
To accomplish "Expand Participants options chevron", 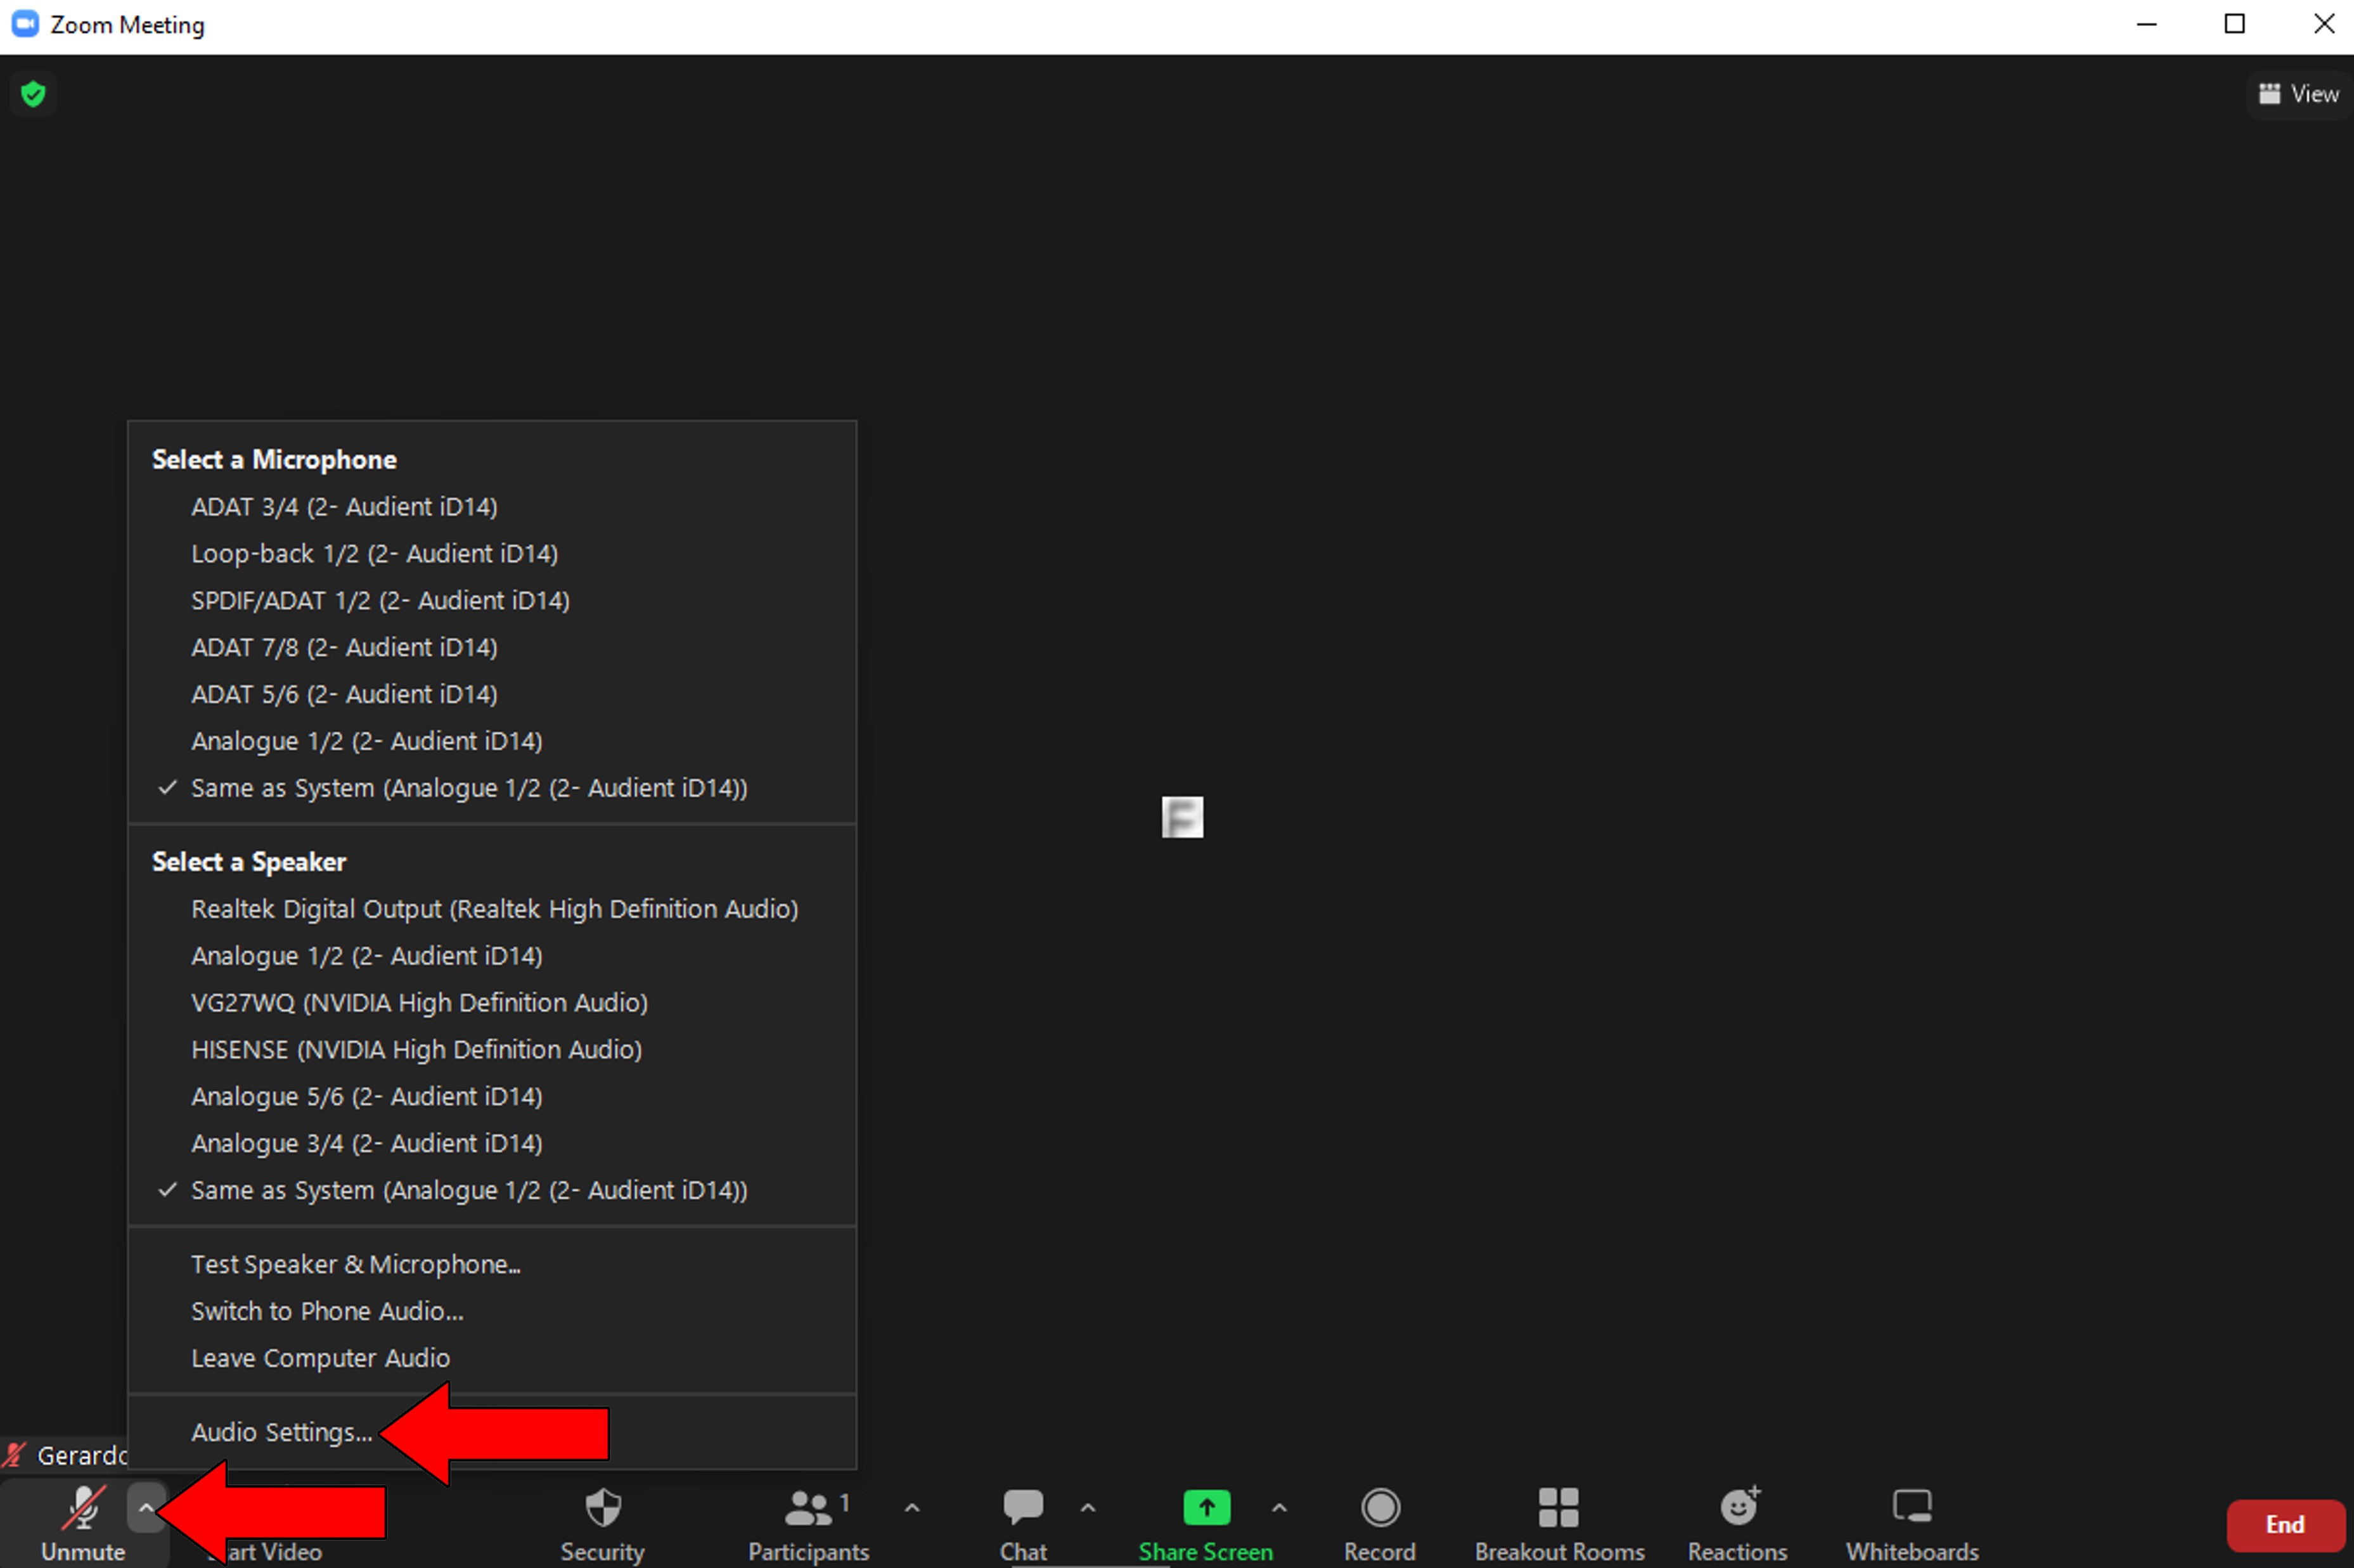I will click(x=911, y=1507).
